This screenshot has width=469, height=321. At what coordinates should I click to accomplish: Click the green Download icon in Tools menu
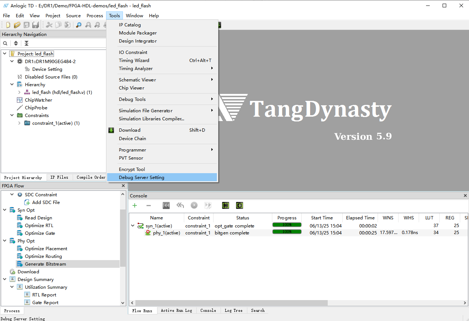coord(111,130)
